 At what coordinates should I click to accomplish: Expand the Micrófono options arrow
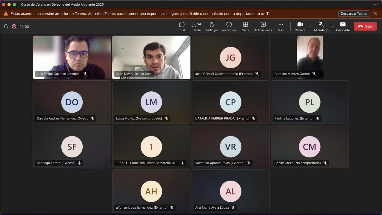point(331,27)
